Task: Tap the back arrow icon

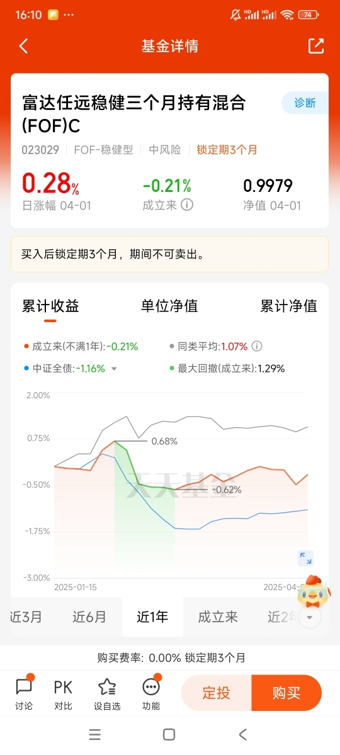Action: (24, 46)
